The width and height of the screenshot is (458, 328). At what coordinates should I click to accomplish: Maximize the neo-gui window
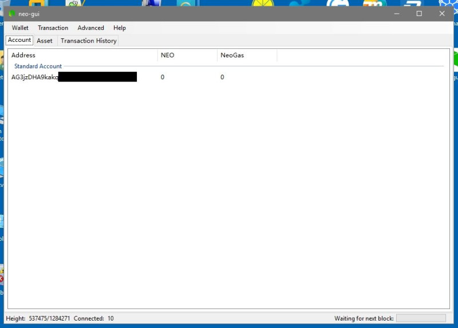(419, 14)
